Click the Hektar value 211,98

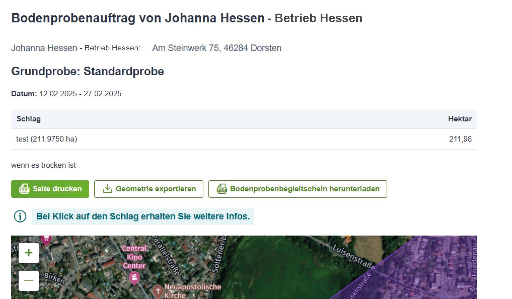[460, 139]
